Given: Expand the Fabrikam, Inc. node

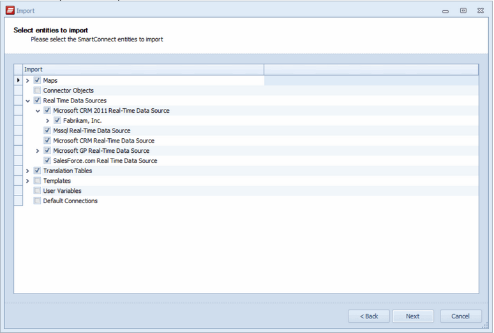Looking at the screenshot, I should point(48,121).
